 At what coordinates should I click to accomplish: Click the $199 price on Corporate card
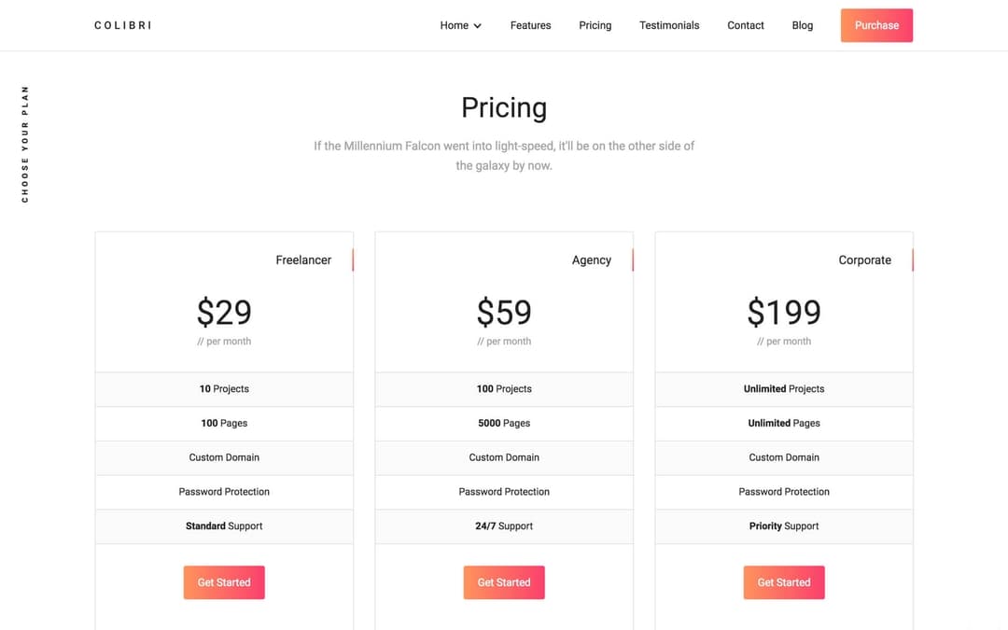click(x=784, y=312)
